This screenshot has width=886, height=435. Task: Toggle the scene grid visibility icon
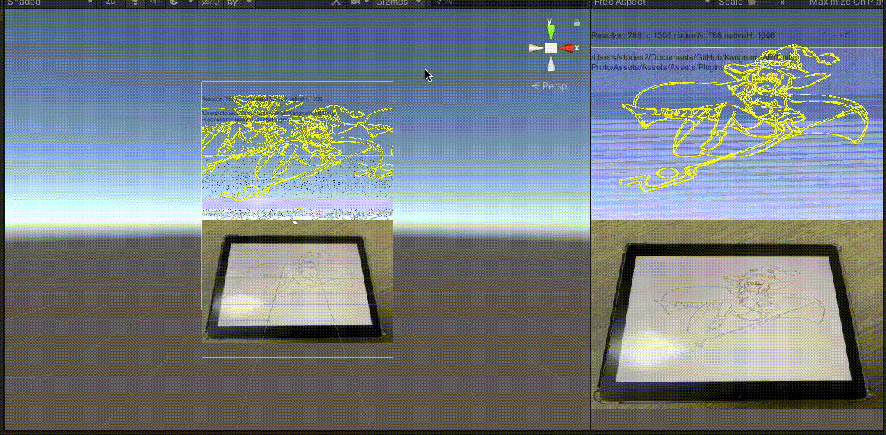[233, 2]
